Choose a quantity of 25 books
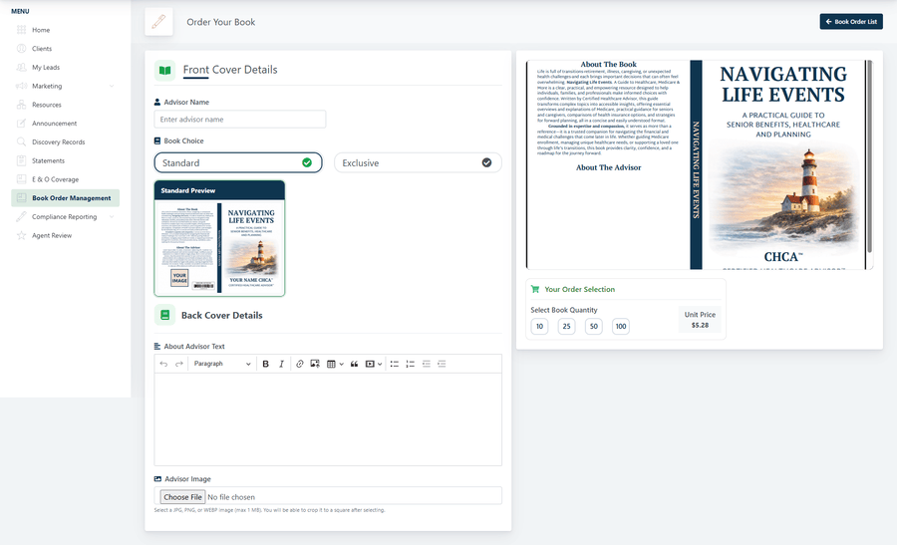 click(566, 327)
